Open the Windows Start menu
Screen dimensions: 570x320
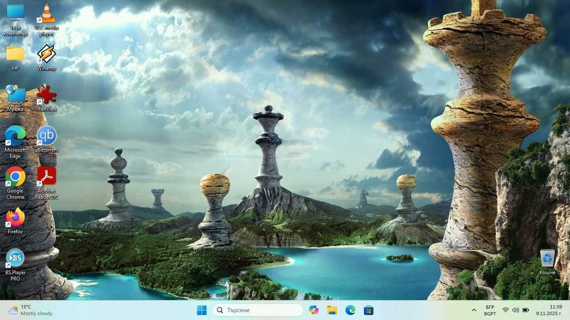pos(202,310)
